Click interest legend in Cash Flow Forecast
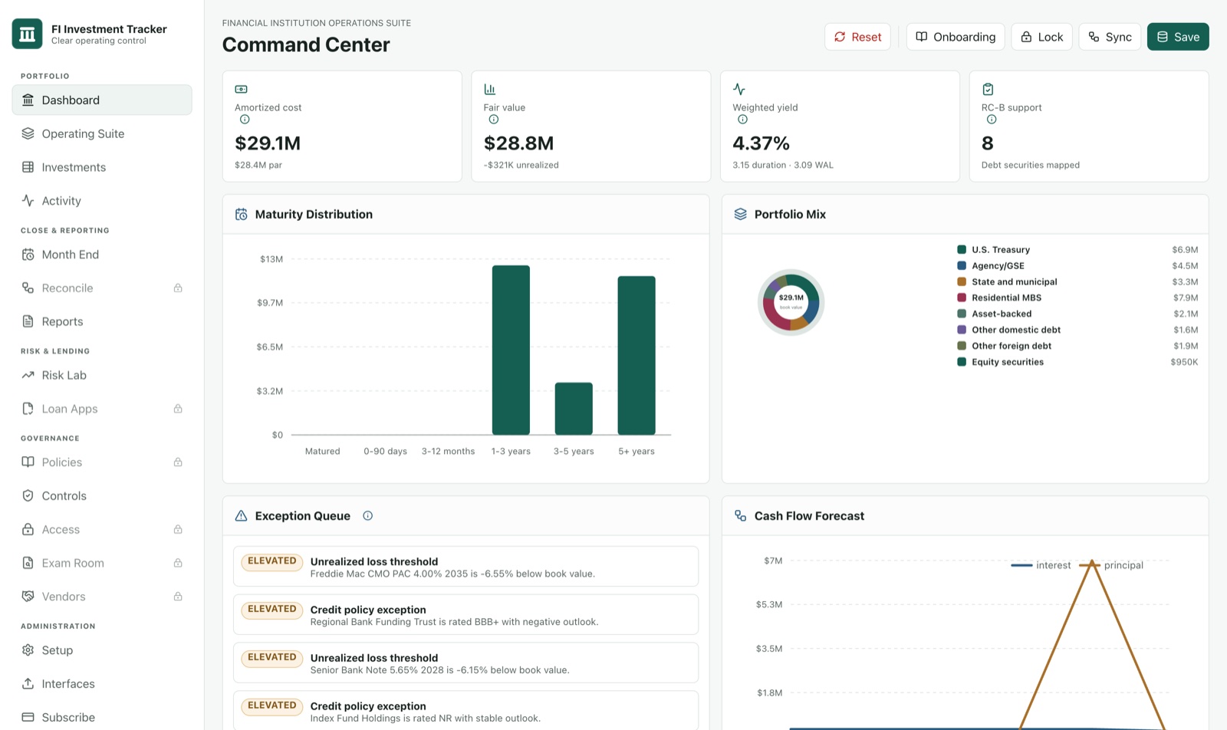The width and height of the screenshot is (1227, 730). pyautogui.click(x=1041, y=565)
